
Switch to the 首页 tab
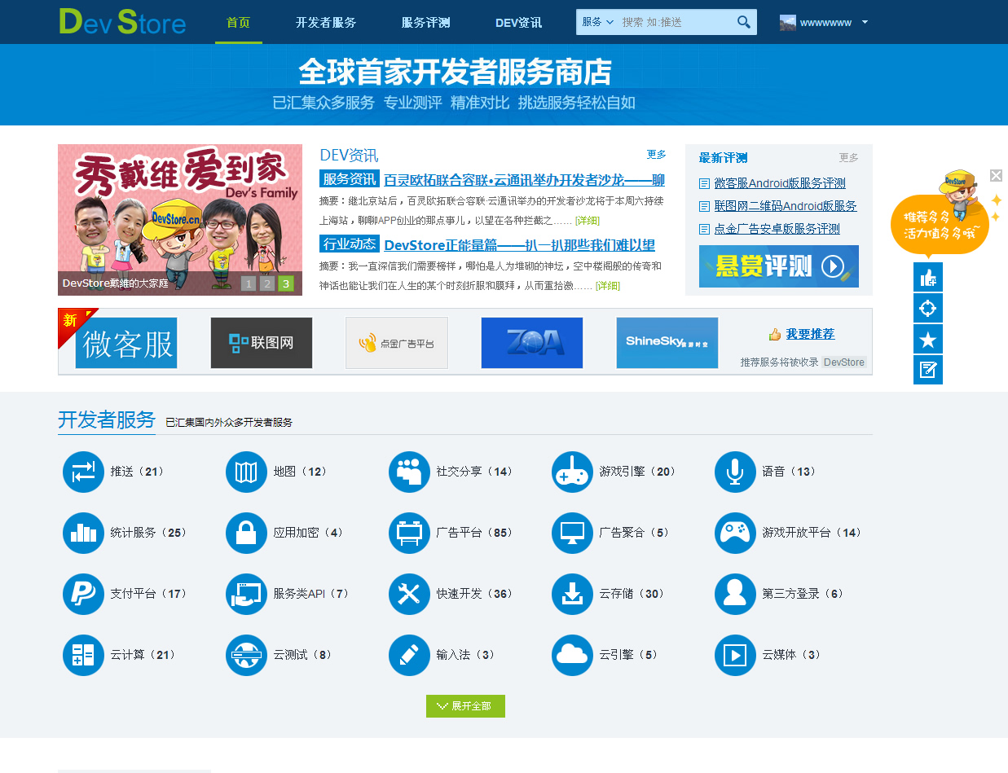[x=238, y=22]
